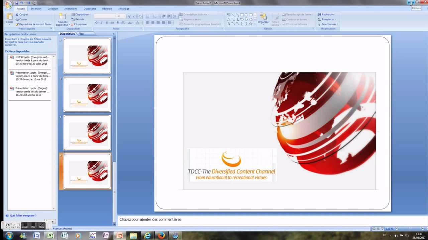Select the right arrow shape
This screenshot has width=428, height=240.
242,19
